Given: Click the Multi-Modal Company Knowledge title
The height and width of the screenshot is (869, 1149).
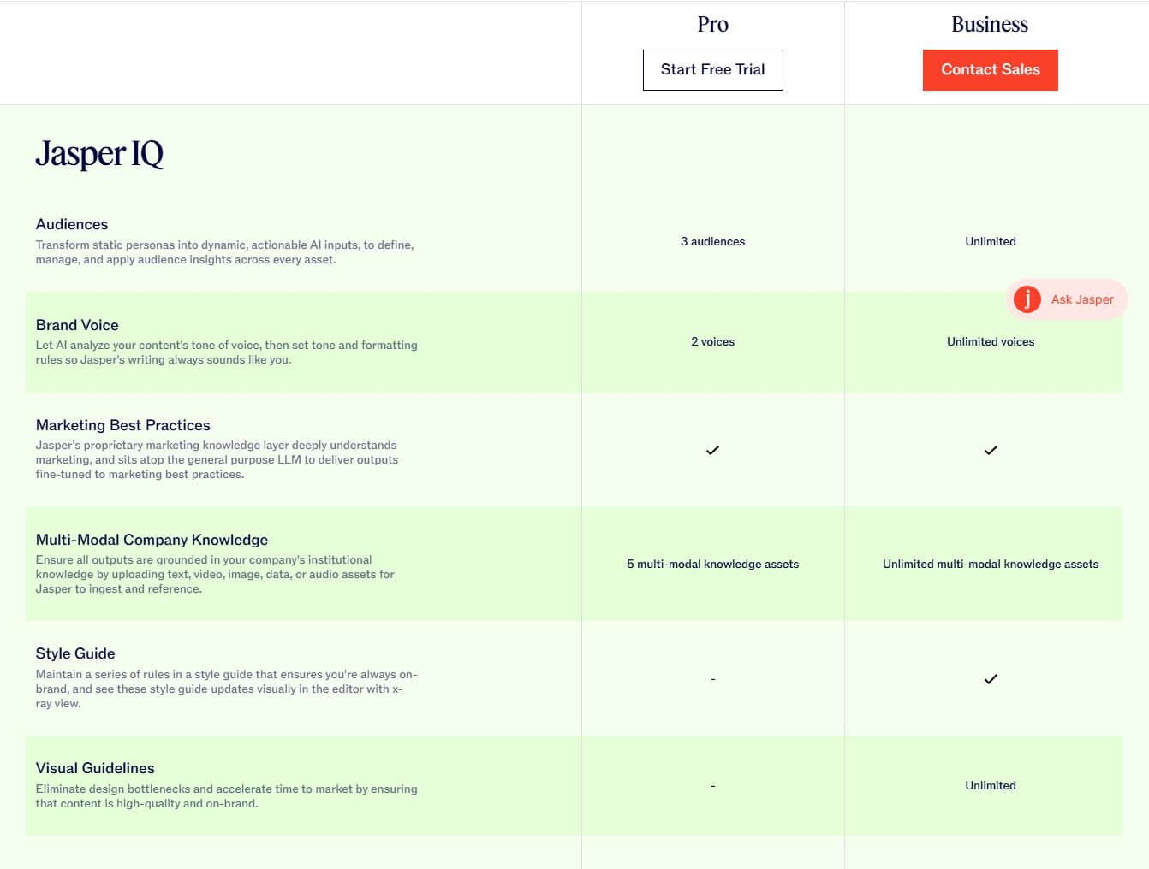Looking at the screenshot, I should [152, 540].
